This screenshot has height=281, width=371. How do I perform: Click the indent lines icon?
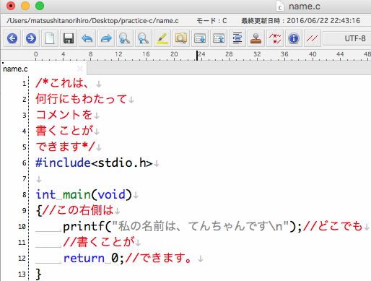pyautogui.click(x=237, y=38)
